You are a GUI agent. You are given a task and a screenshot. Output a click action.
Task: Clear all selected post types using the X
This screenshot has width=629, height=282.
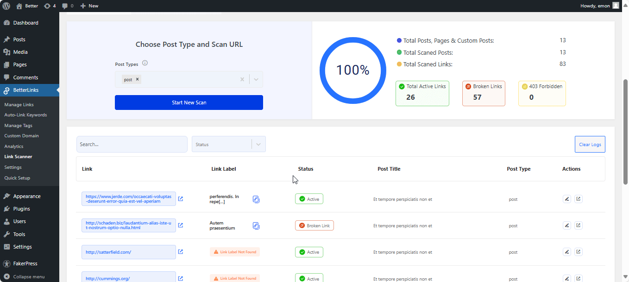pos(242,79)
